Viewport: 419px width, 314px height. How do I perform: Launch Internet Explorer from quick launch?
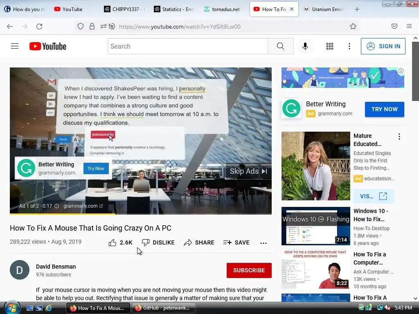coord(49,308)
